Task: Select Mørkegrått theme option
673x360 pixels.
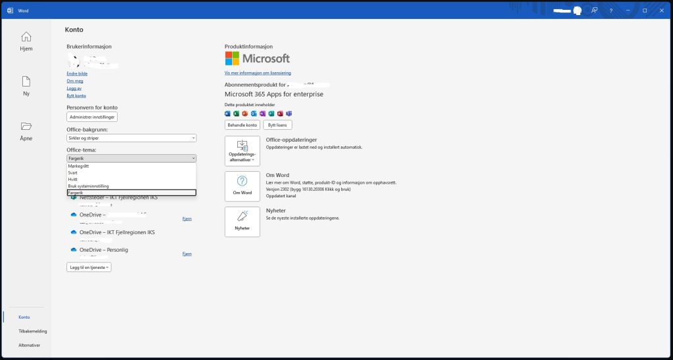Action: coord(131,166)
